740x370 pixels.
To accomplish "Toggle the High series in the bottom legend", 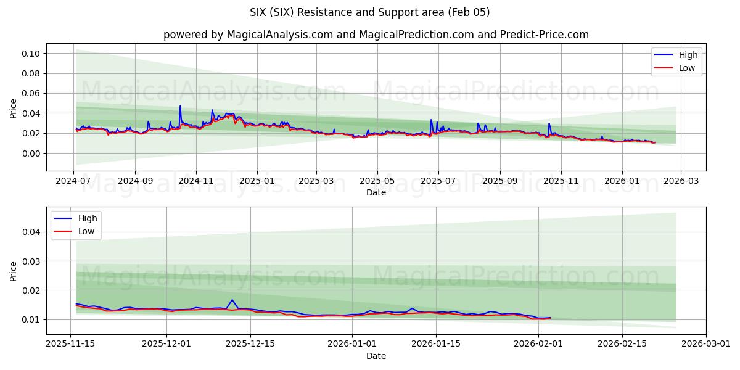I will (x=86, y=218).
